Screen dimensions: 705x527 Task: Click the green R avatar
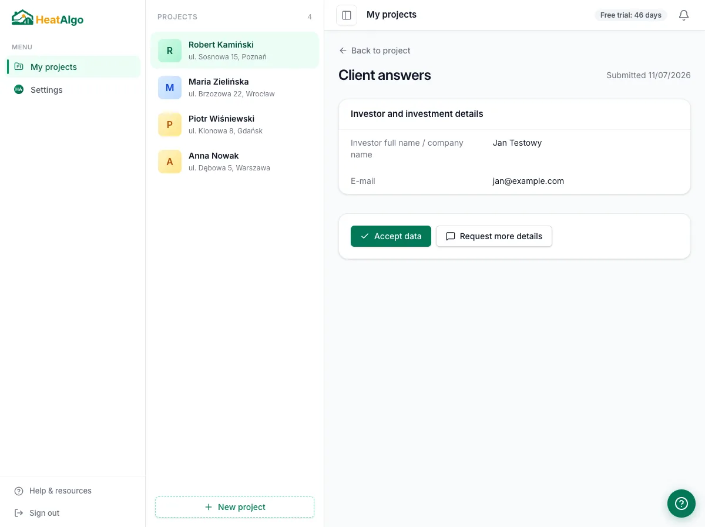(x=170, y=51)
